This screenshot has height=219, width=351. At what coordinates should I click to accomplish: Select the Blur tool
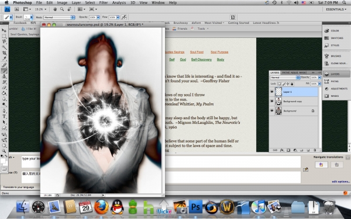point(4,99)
